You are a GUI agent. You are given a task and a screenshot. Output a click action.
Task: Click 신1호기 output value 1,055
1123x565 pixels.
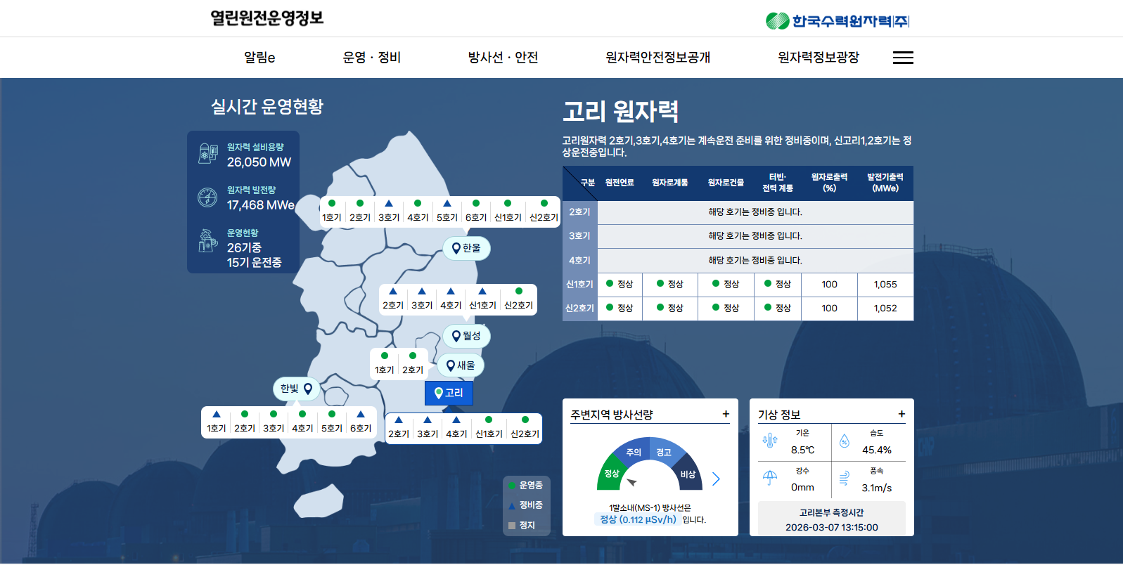885,285
